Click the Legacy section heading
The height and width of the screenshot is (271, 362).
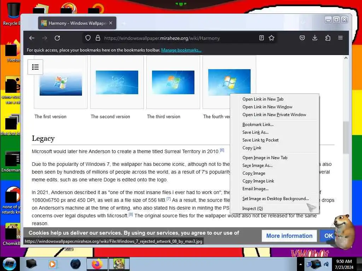click(x=43, y=138)
